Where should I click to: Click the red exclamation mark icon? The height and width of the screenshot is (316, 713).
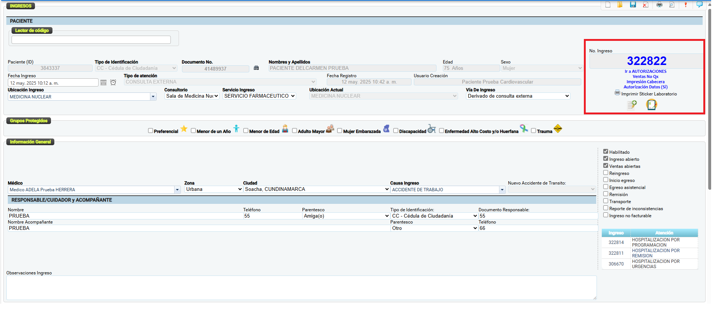(685, 5)
